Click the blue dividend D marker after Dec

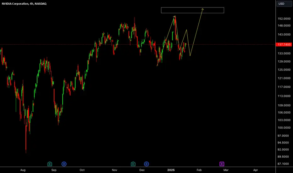[146, 164]
